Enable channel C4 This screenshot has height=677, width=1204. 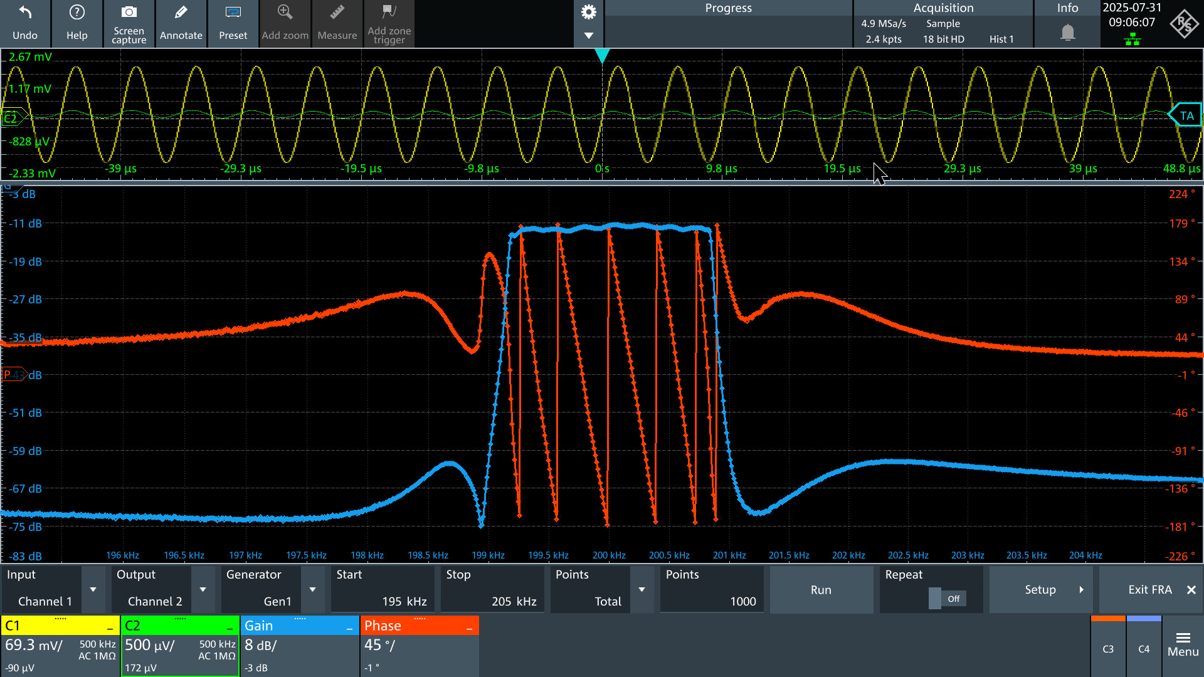[1144, 646]
